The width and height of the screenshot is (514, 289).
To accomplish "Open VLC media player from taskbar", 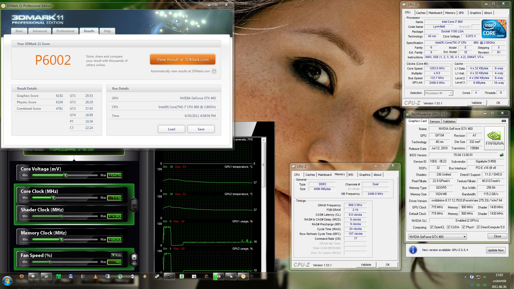I will coord(95,276).
